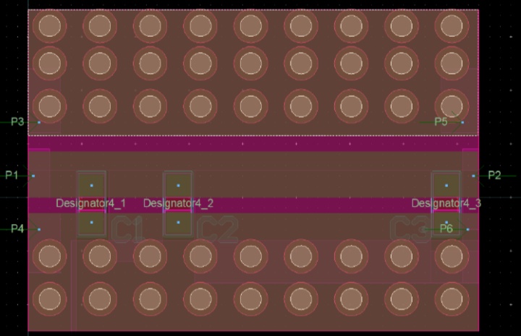
Task: Select the P1 port label
Action: 12,175
